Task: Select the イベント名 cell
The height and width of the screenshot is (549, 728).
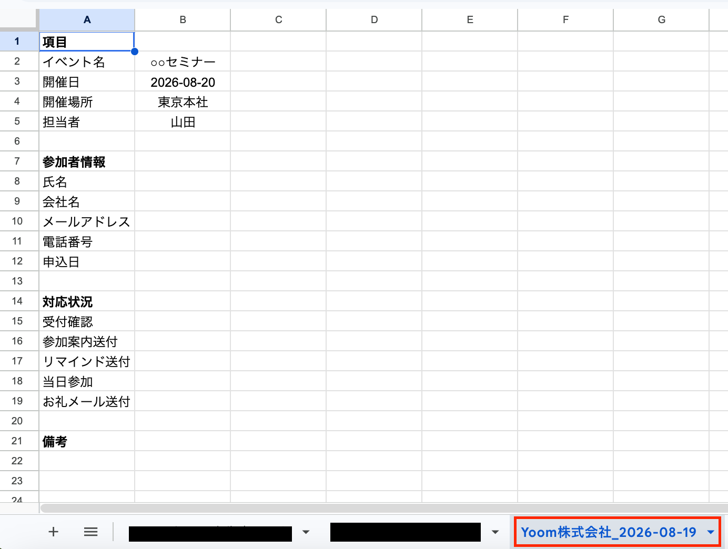Action: [87, 62]
